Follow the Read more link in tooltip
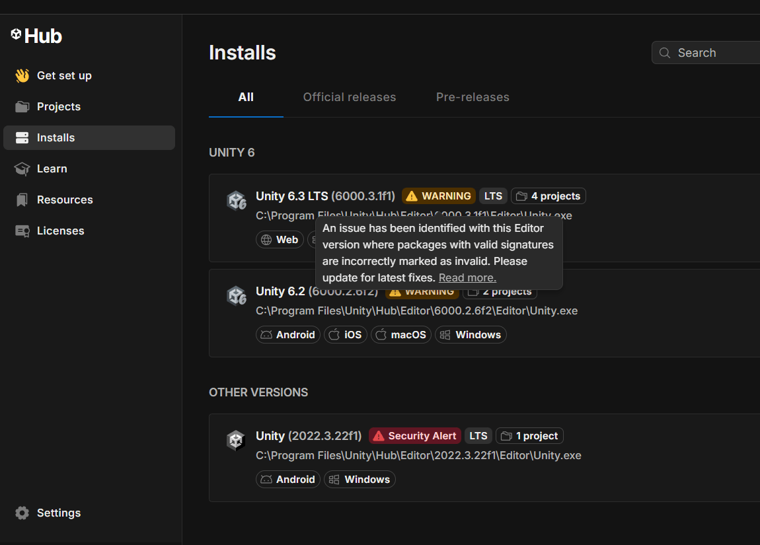This screenshot has height=545, width=760. tap(467, 277)
